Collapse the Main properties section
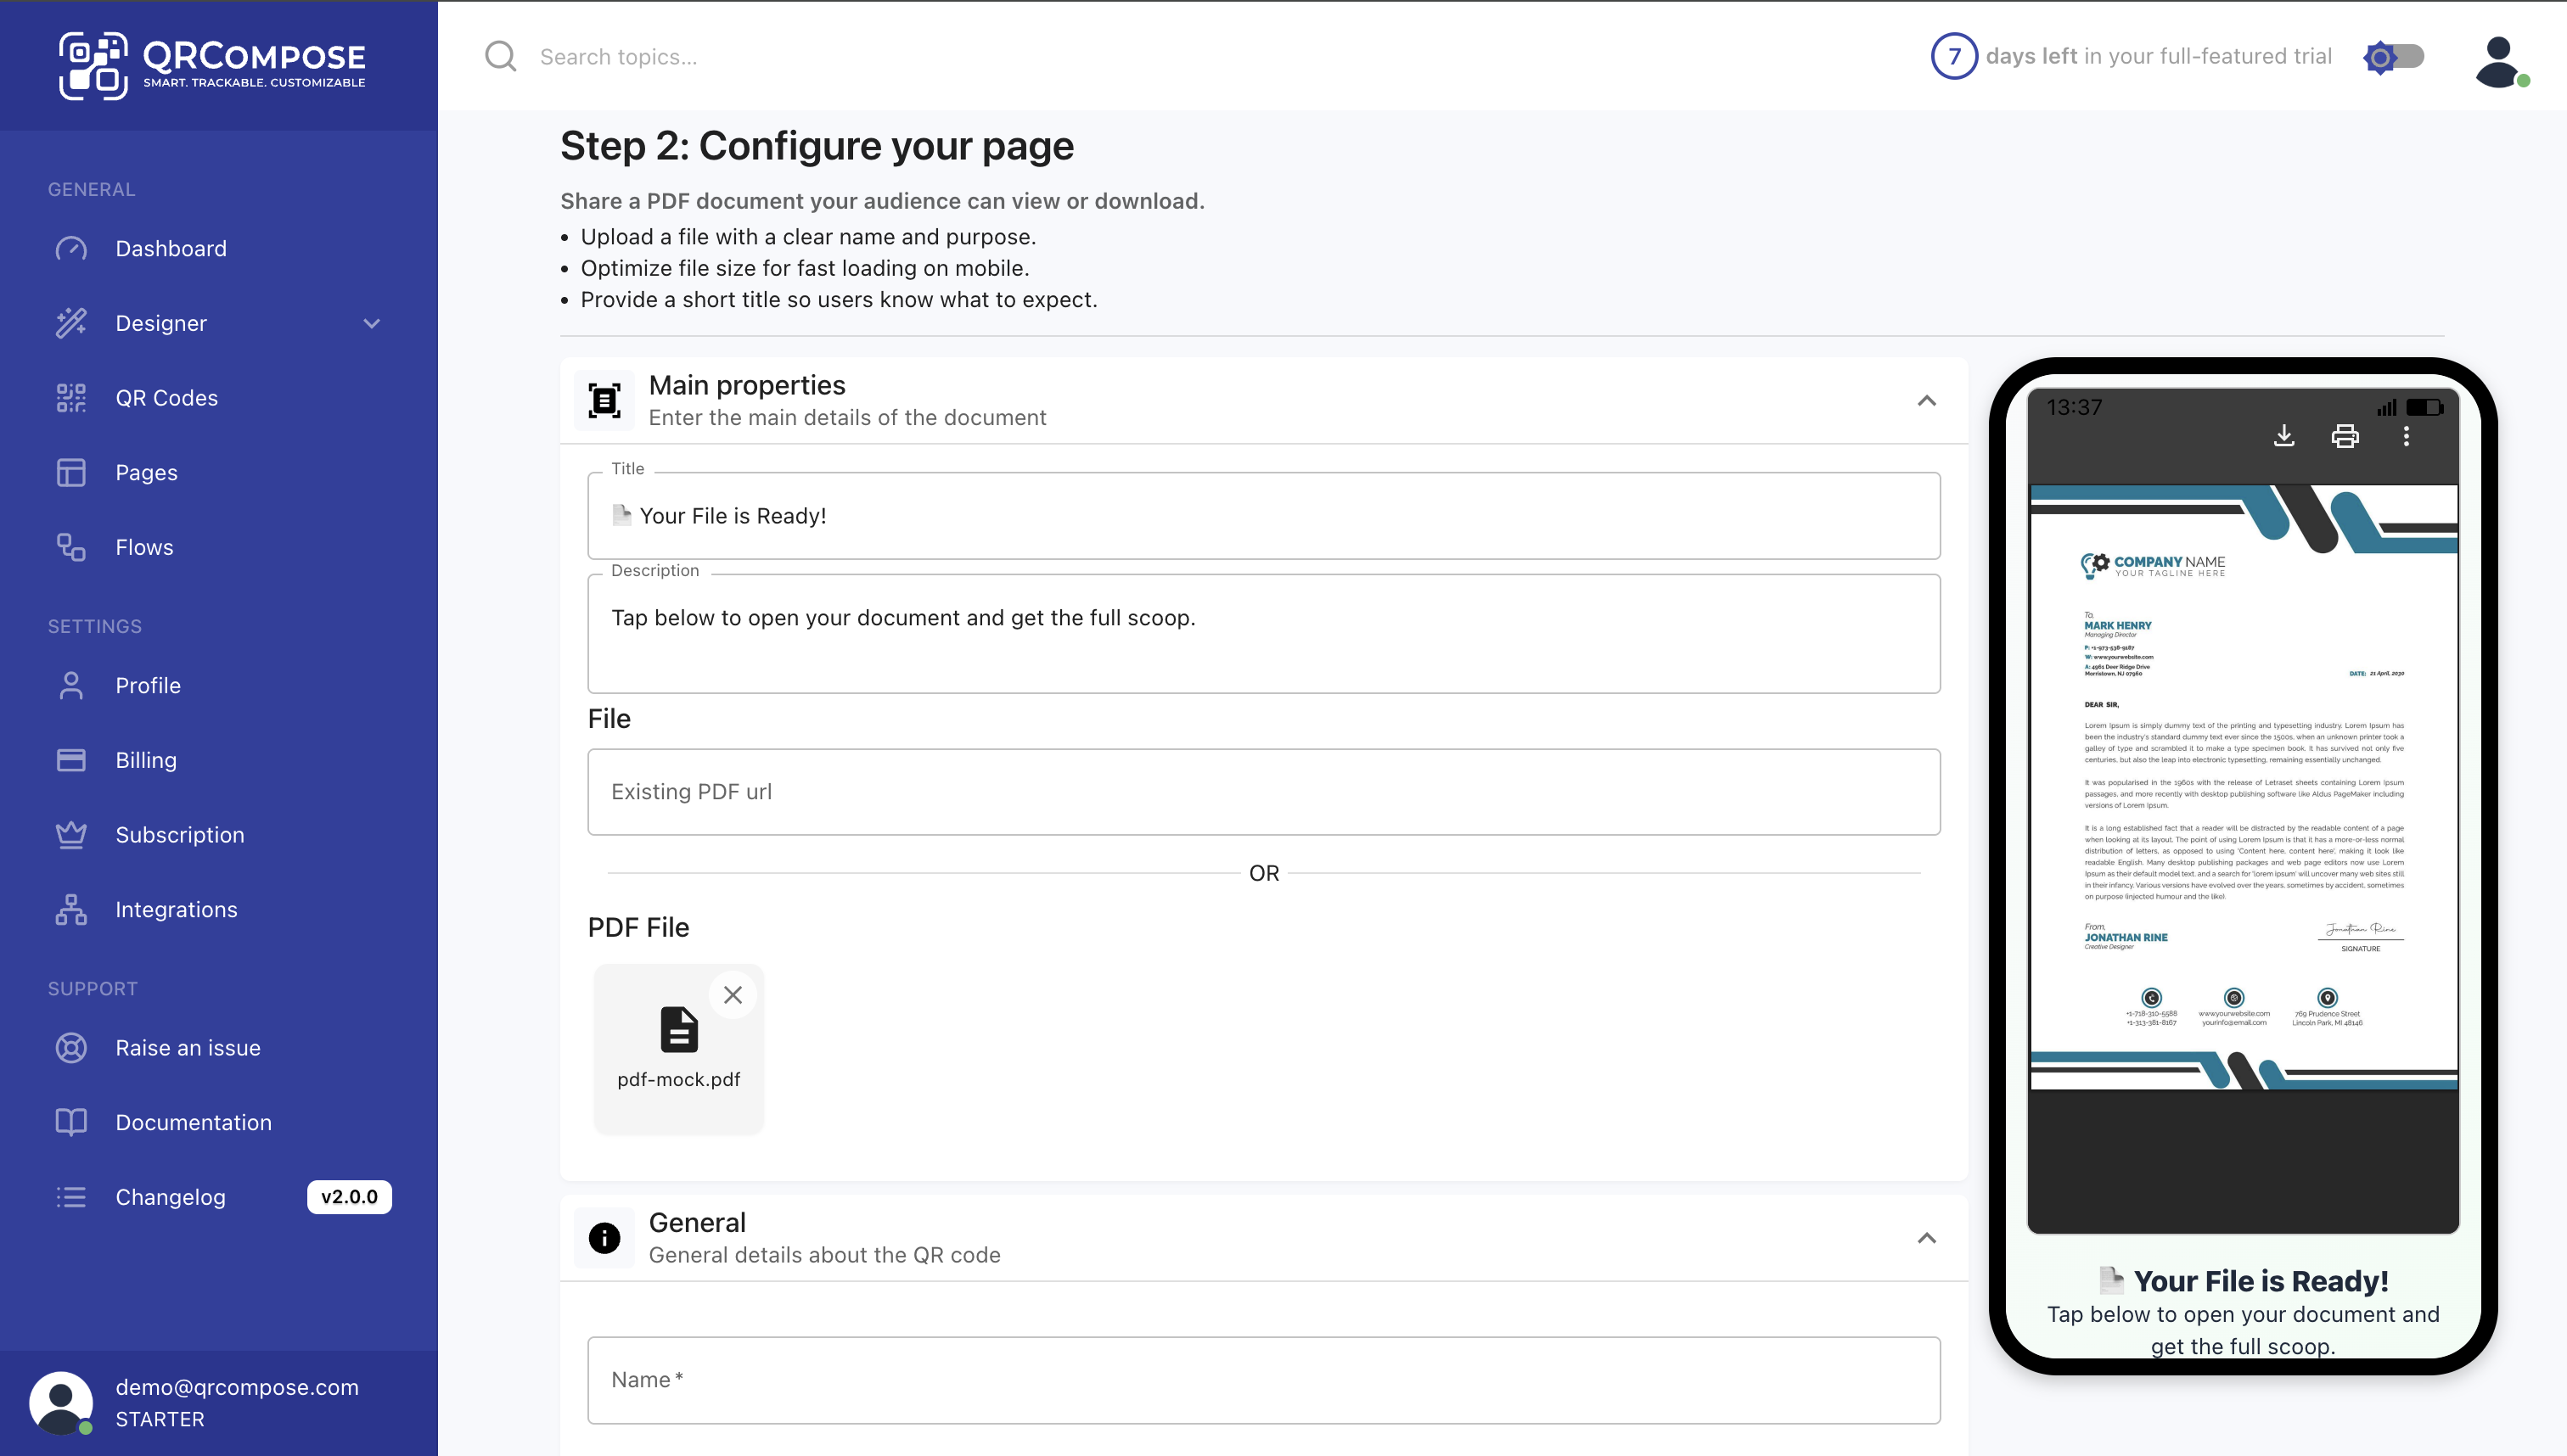Viewport: 2567px width, 1456px height. 1926,400
